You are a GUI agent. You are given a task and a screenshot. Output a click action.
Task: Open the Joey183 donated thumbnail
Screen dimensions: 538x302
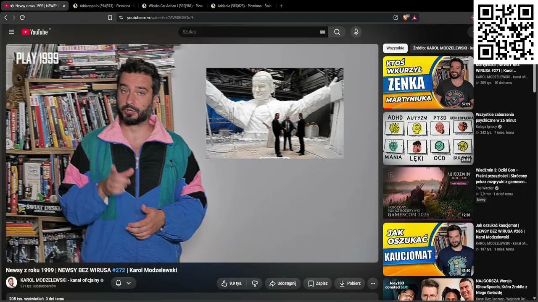coord(428,290)
